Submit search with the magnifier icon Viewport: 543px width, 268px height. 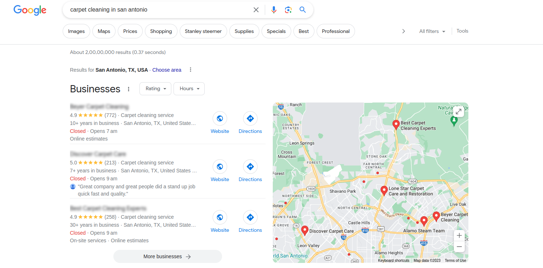click(x=303, y=10)
